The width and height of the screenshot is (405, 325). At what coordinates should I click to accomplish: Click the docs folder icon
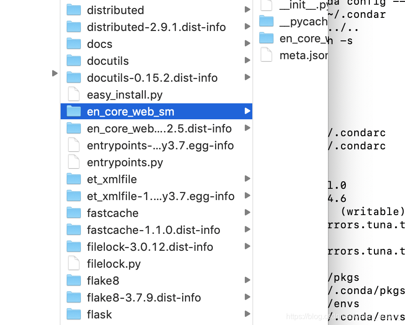(74, 44)
